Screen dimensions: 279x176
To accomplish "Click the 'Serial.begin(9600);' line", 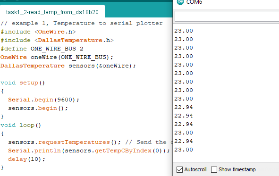I will tap(43, 100).
